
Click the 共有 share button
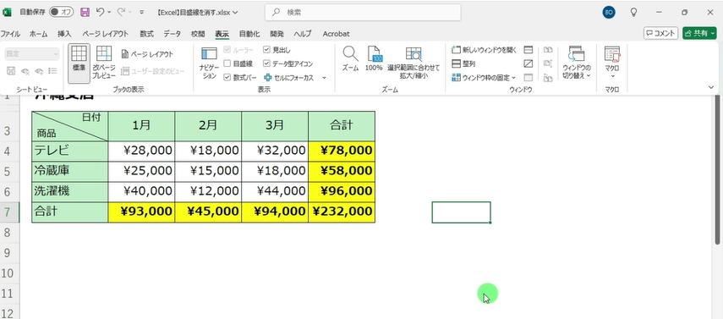(x=699, y=33)
